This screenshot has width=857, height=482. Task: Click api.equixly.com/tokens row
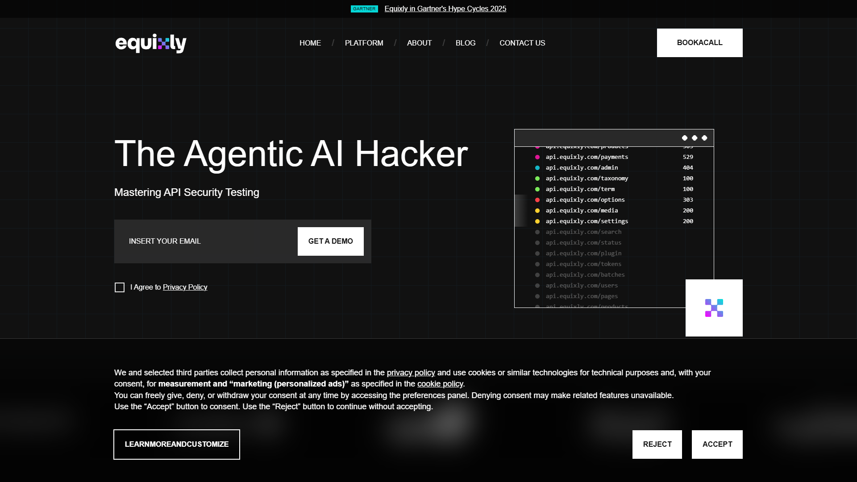click(x=614, y=264)
